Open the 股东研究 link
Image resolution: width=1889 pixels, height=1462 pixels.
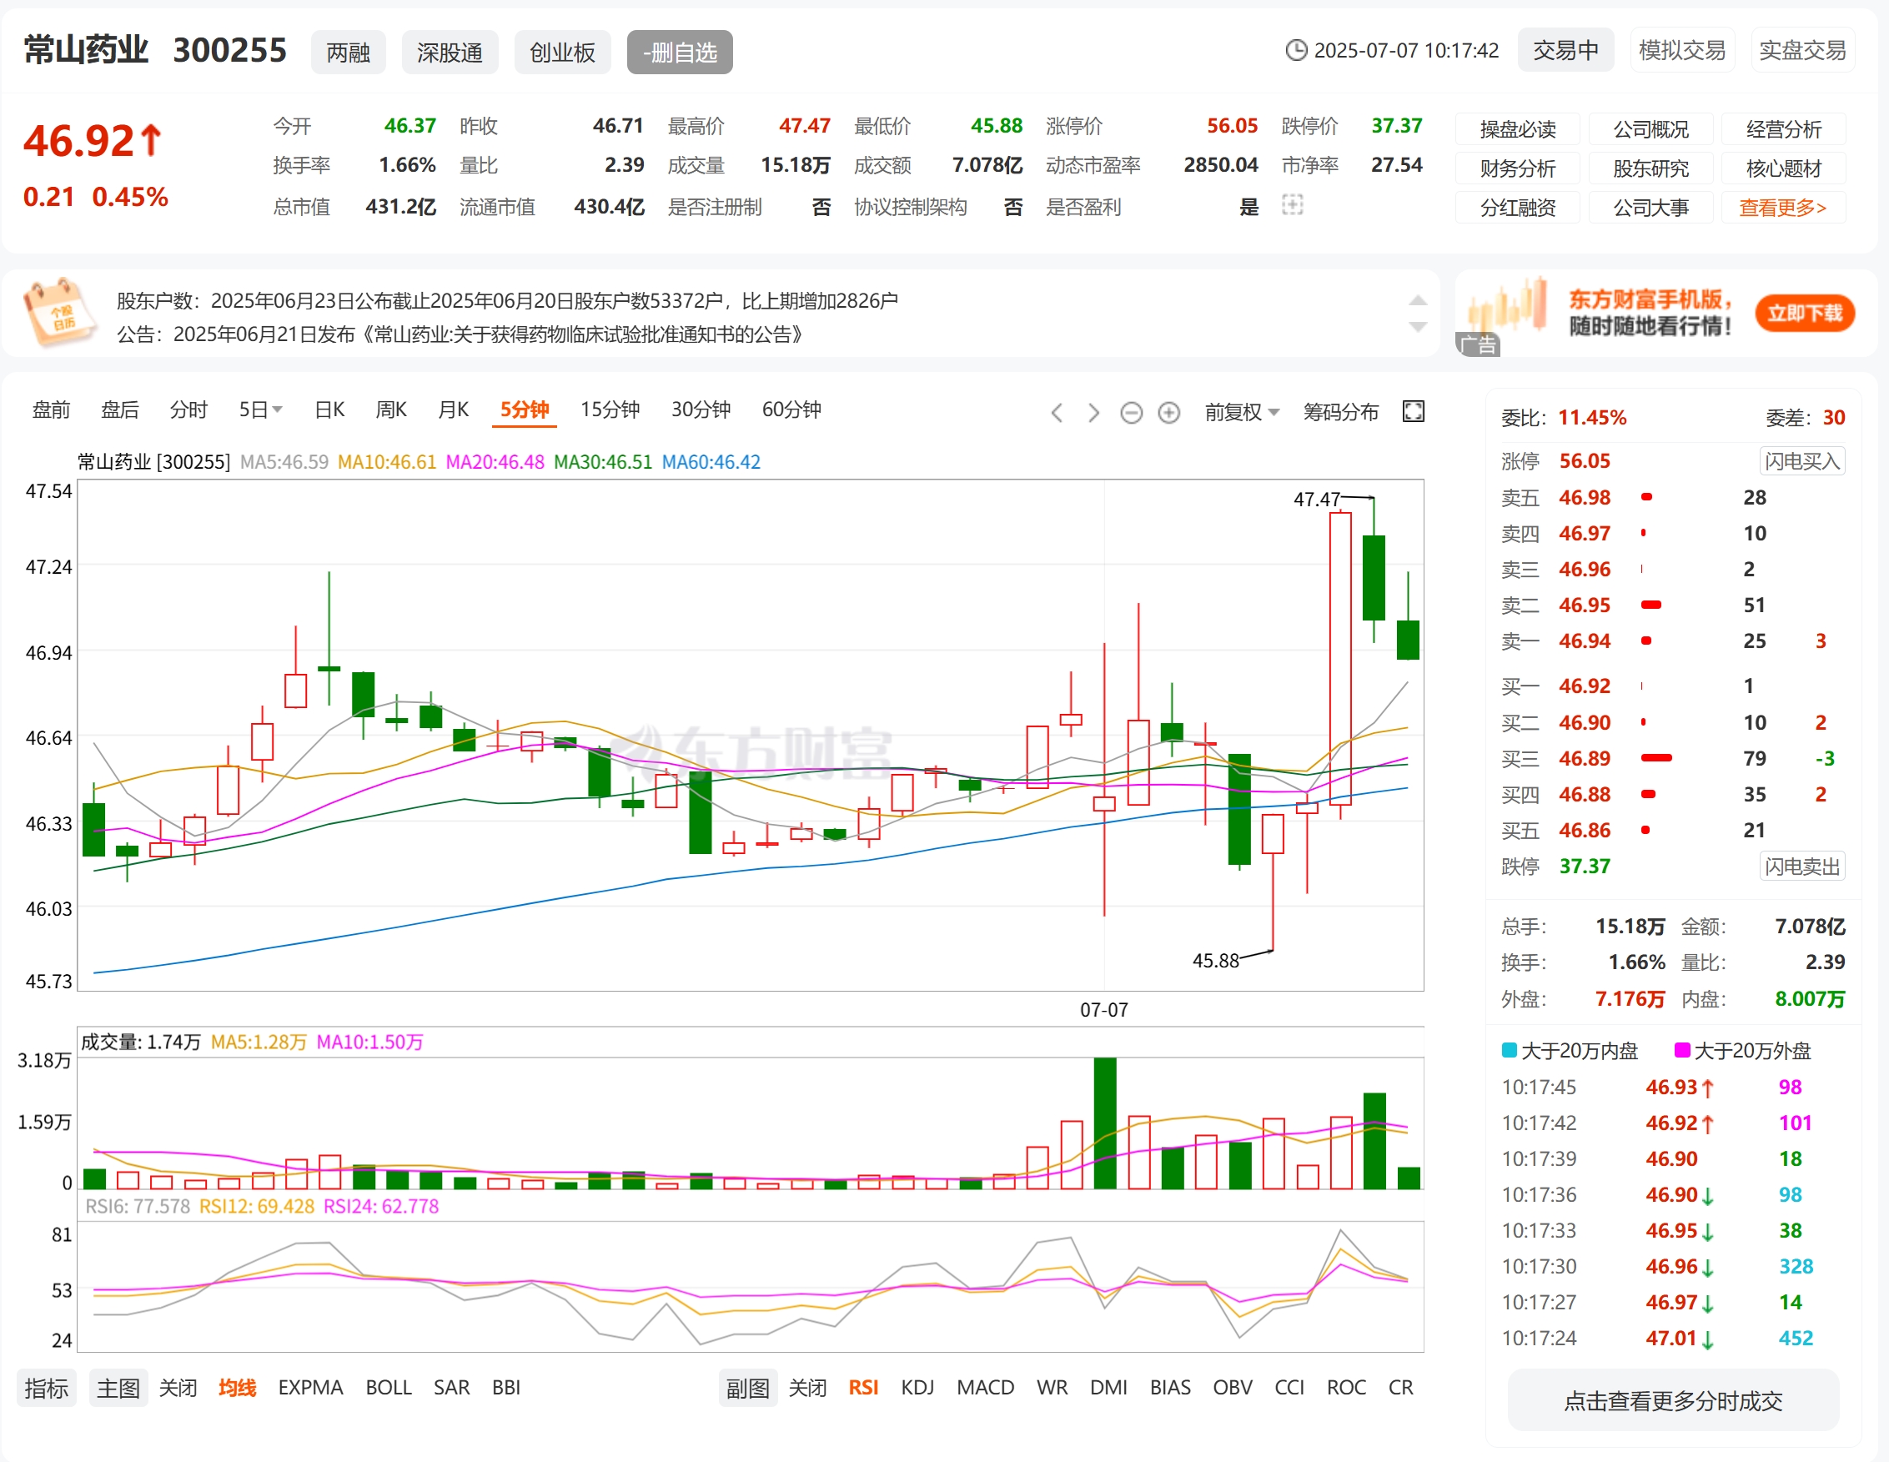1651,168
